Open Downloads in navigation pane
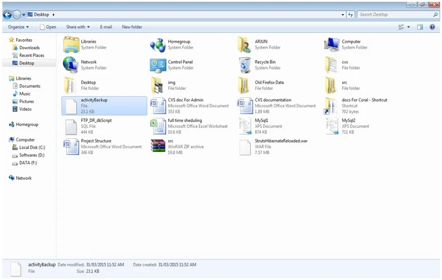Screen dimensions: 442x280 point(29,47)
